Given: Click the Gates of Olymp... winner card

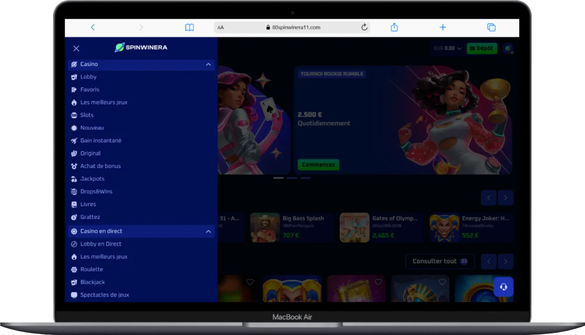Looking at the screenshot, I should (x=381, y=227).
